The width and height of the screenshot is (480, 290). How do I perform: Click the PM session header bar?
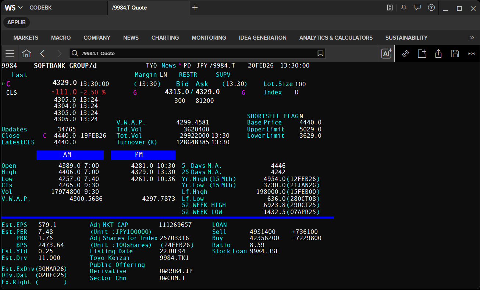pos(143,155)
